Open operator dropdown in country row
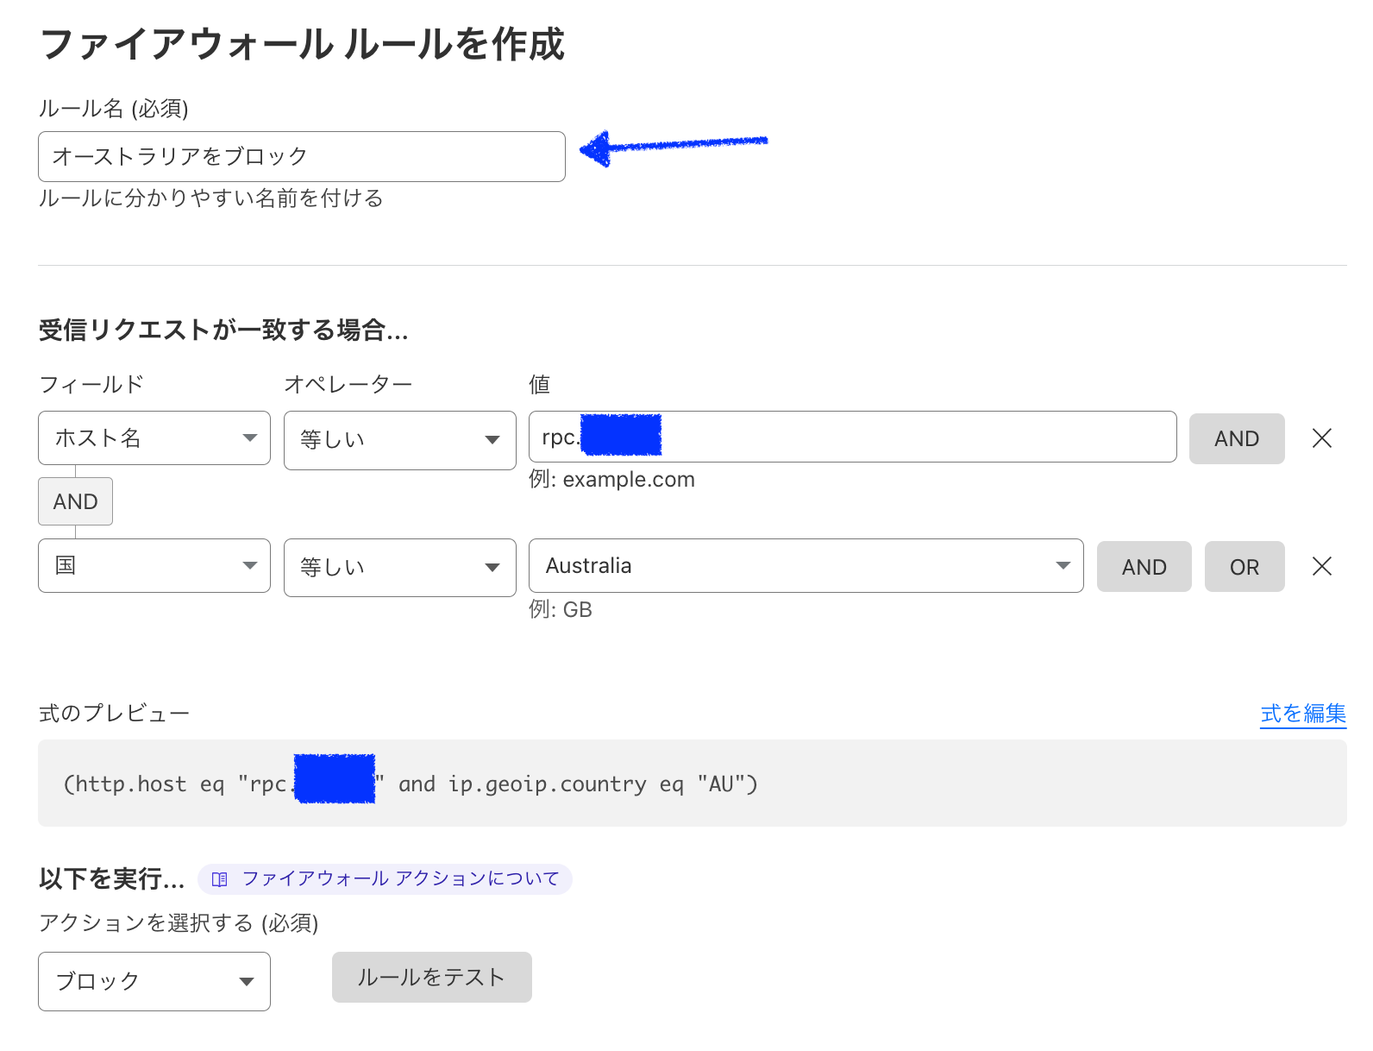Viewport: 1373px width, 1051px height. (400, 567)
